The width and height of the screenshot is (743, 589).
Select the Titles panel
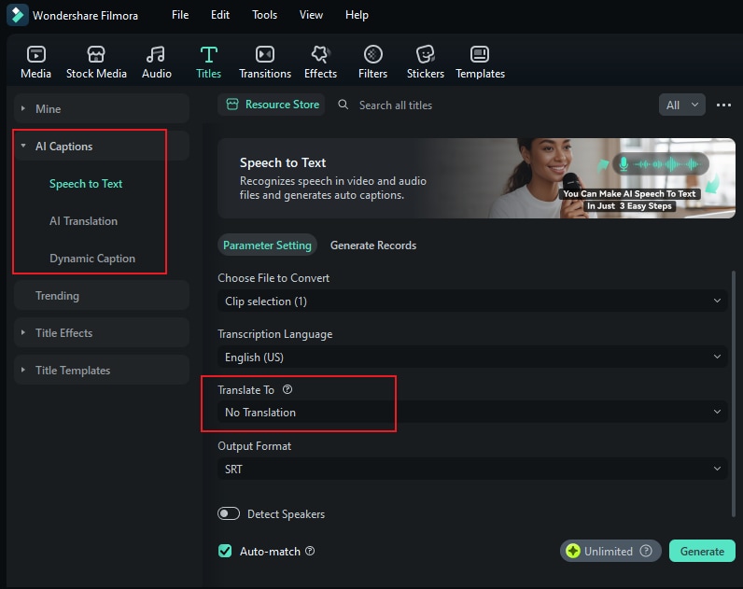(208, 63)
